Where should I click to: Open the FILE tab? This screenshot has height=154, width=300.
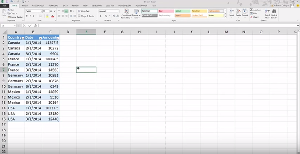pyautogui.click(x=4, y=6)
